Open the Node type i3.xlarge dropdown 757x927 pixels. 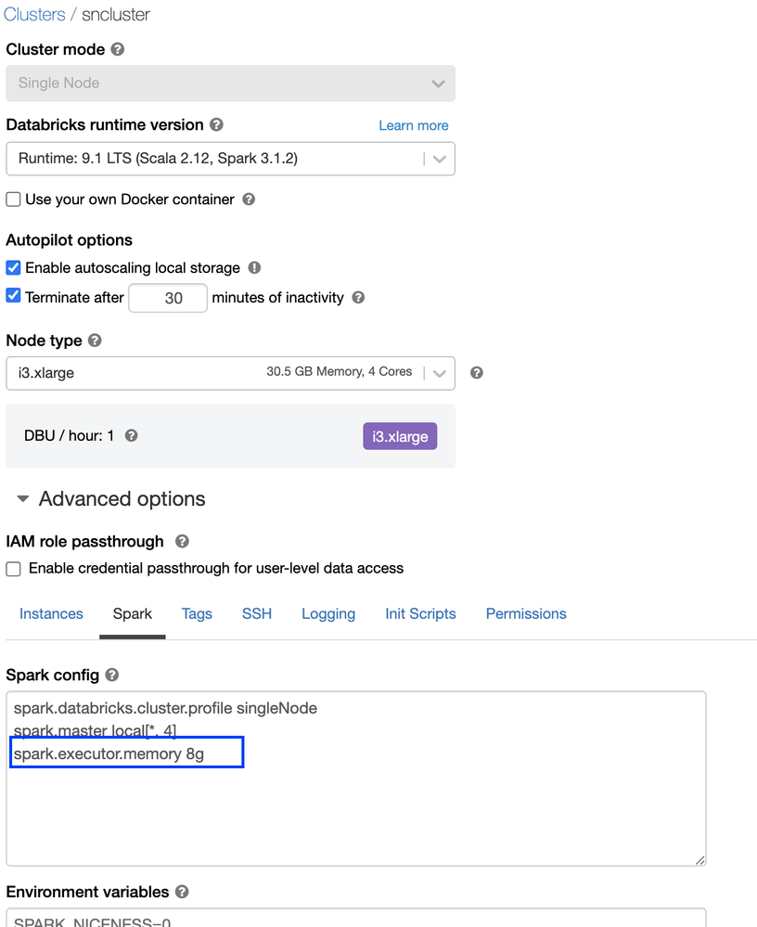[x=230, y=373]
